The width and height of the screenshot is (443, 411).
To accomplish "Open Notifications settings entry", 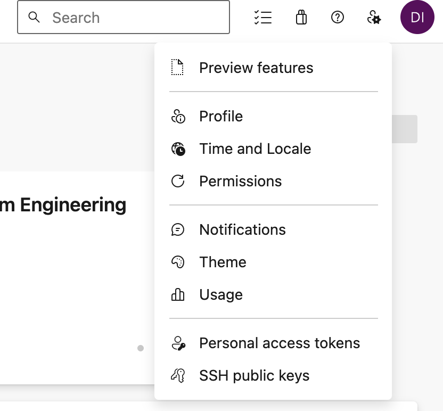I will point(273,229).
